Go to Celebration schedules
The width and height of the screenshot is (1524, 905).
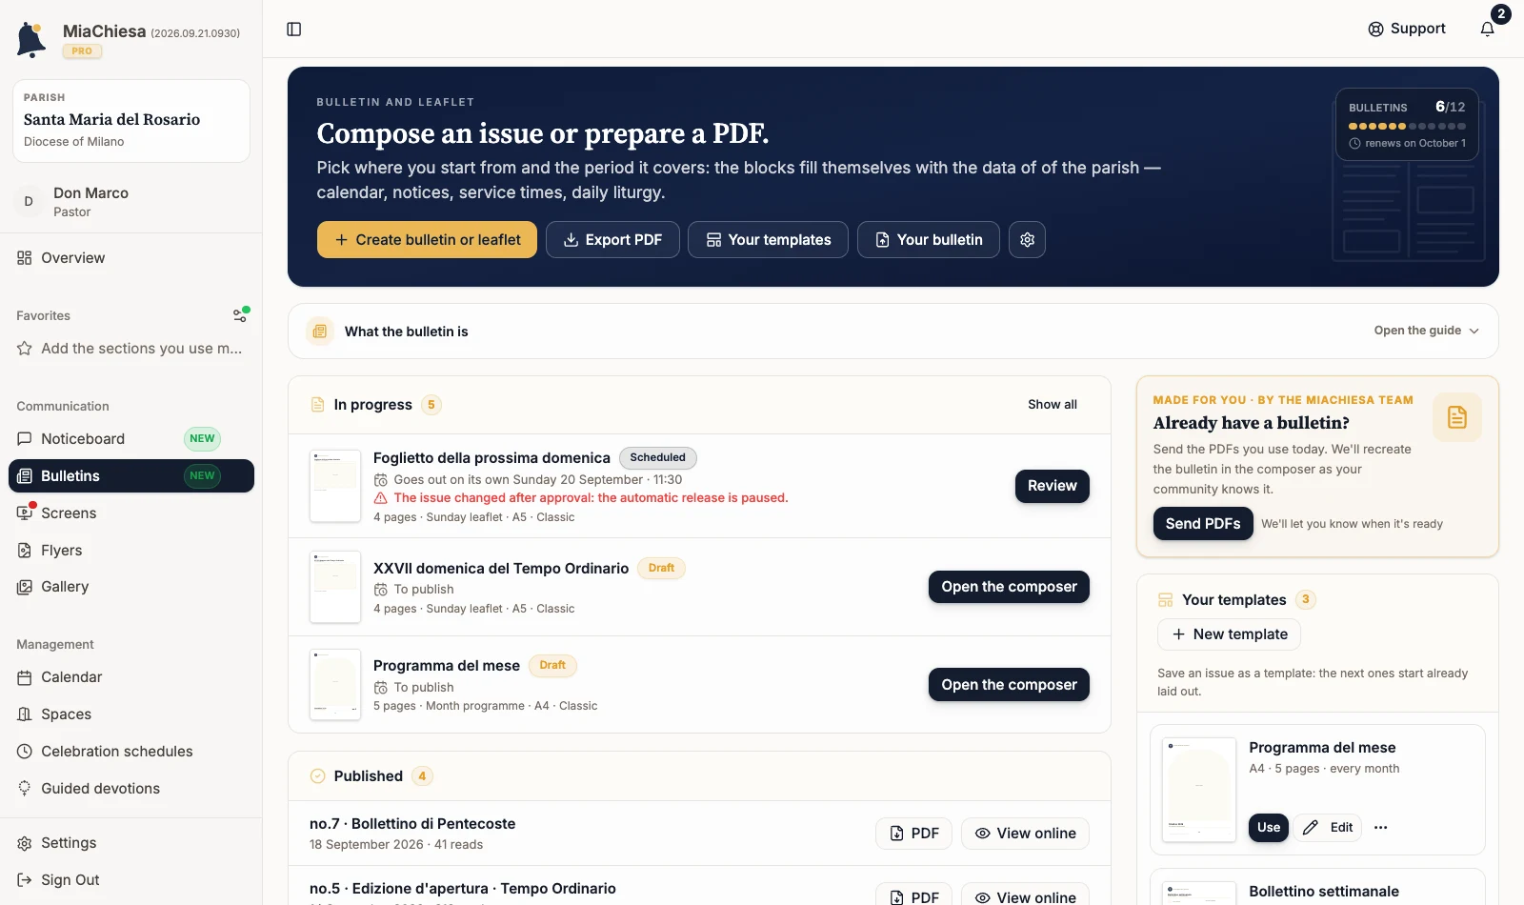click(130, 752)
